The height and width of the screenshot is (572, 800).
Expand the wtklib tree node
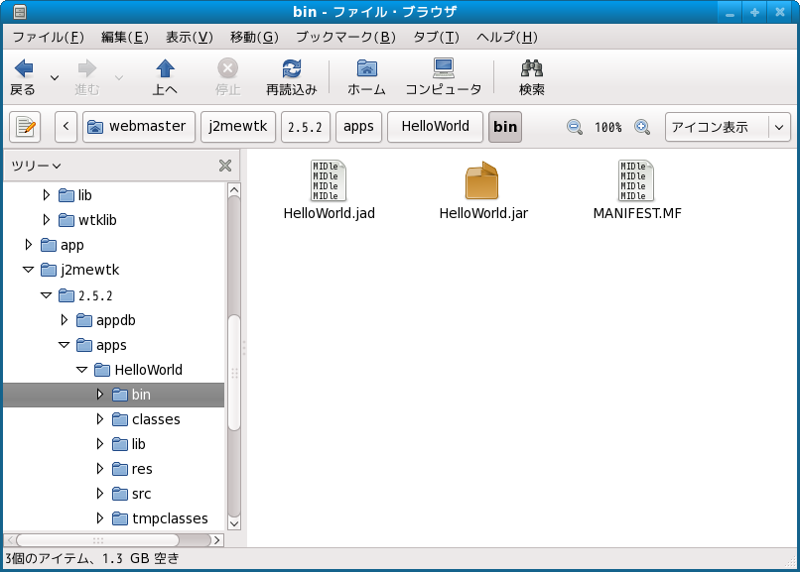(46, 219)
